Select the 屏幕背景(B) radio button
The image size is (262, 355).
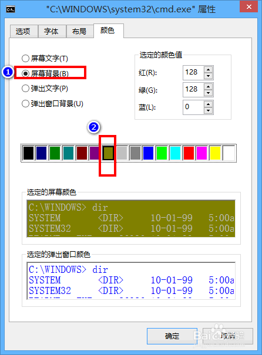[45, 73]
